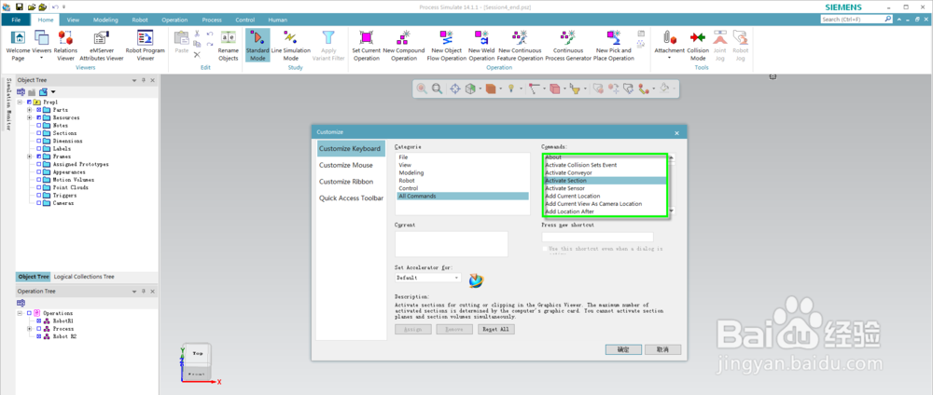Click the Press new shortcut input field
The image size is (933, 395).
[x=597, y=237]
